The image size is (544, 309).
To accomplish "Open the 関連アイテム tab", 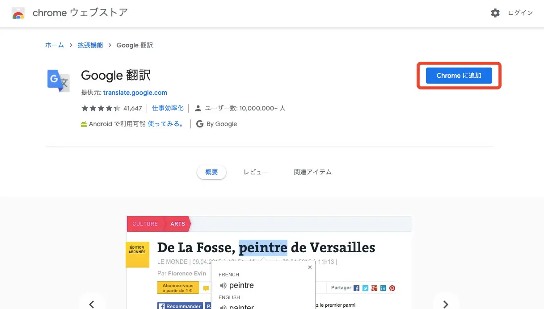I will (313, 172).
